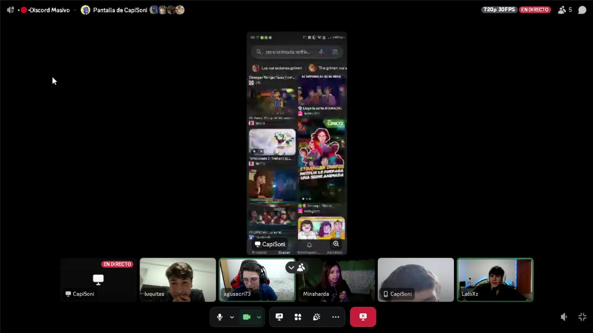Click the Discord Masivo channel name

[x=50, y=10]
